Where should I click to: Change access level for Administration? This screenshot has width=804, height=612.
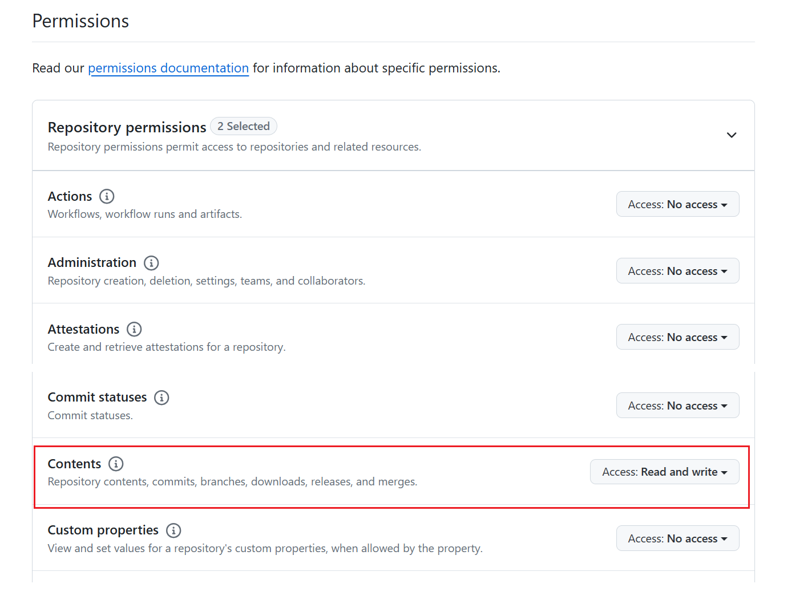677,270
